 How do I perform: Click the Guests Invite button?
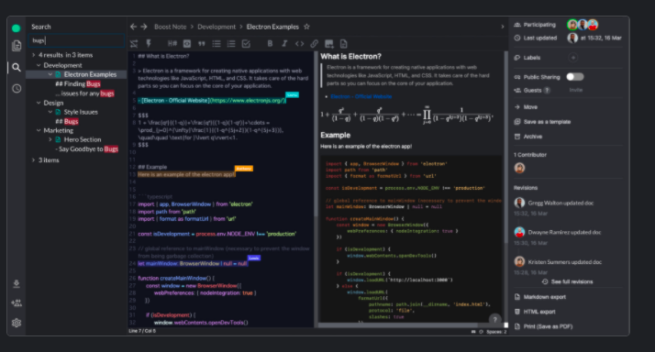[575, 90]
